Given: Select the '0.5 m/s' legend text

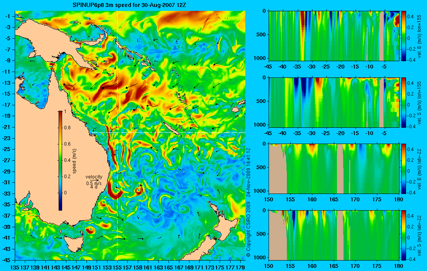Looking at the screenshot, I should pyautogui.click(x=94, y=183).
